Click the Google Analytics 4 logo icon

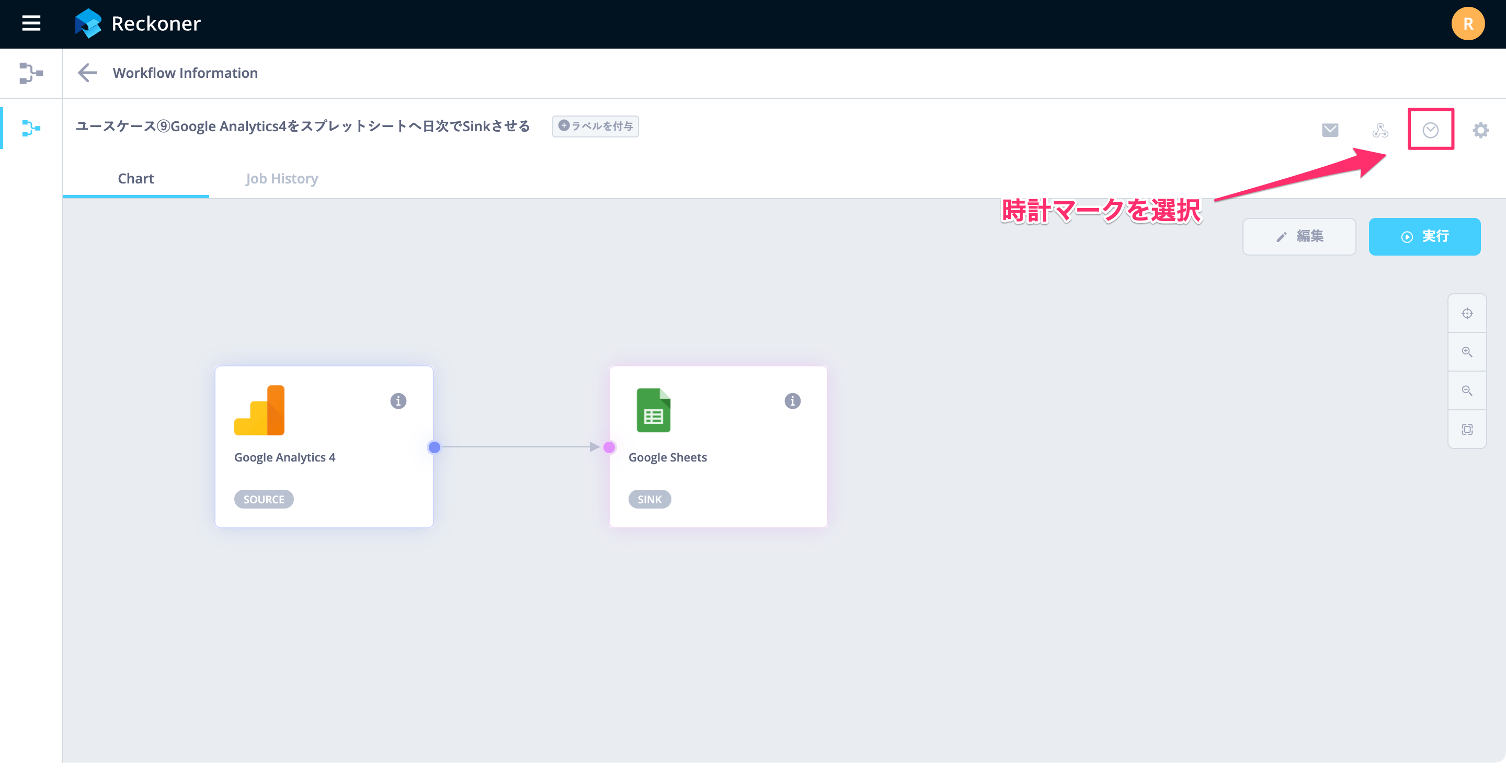tap(259, 410)
